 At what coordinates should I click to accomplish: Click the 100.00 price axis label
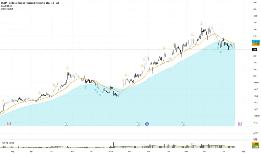coord(256,116)
